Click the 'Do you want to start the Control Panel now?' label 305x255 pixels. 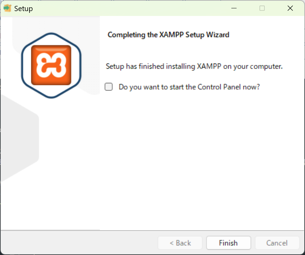pyautogui.click(x=189, y=87)
